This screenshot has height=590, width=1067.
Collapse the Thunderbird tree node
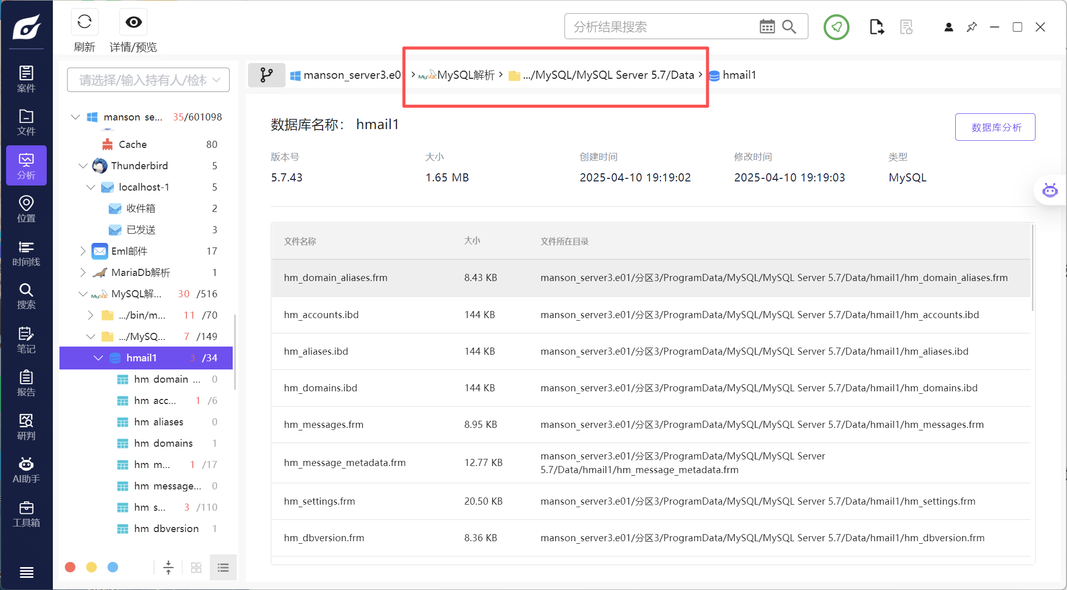pyautogui.click(x=83, y=166)
